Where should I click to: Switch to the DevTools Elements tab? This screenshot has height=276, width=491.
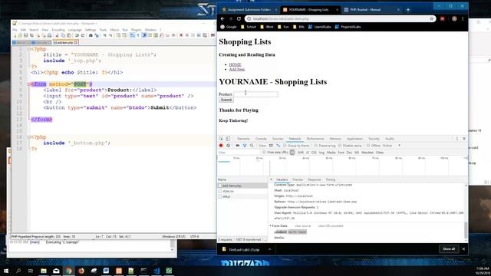pyautogui.click(x=243, y=139)
